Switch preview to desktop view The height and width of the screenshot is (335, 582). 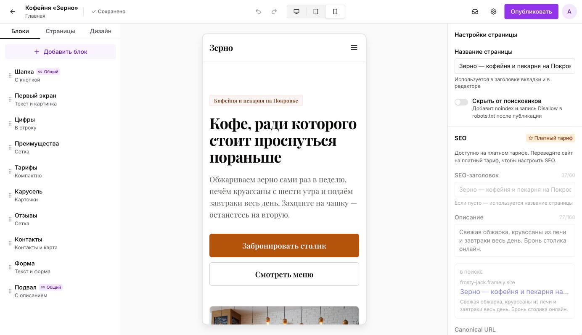coord(296,12)
